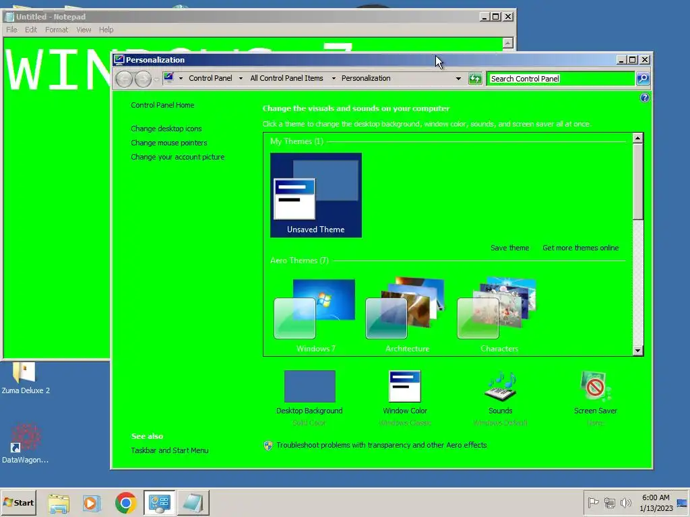The image size is (690, 517).
Task: Click the green Refresh button beside address bar
Action: (475, 79)
